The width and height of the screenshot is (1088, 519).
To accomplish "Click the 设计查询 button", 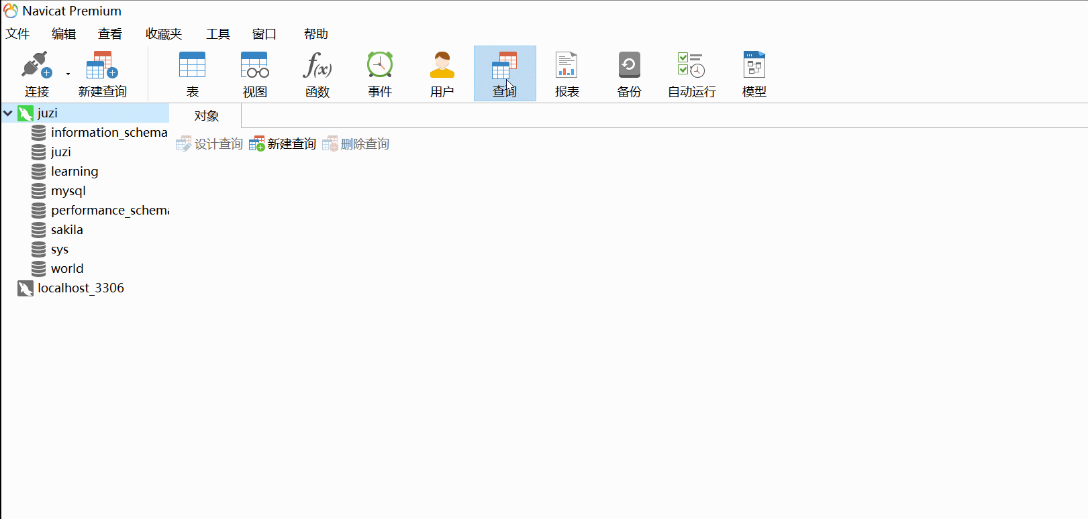I will point(209,144).
